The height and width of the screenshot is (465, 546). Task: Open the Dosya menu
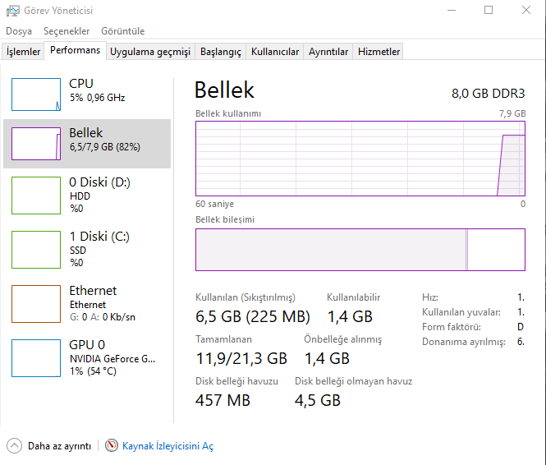19,31
